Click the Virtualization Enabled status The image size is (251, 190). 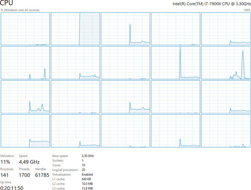pos(88,174)
